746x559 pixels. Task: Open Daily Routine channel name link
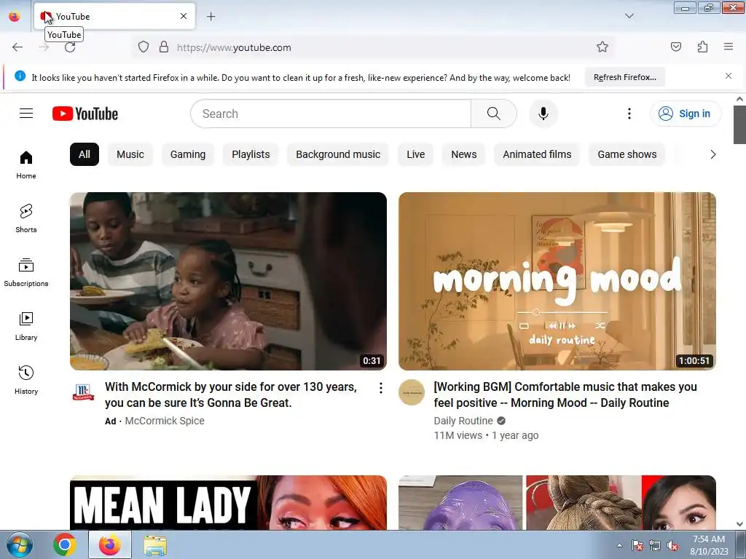(x=463, y=421)
